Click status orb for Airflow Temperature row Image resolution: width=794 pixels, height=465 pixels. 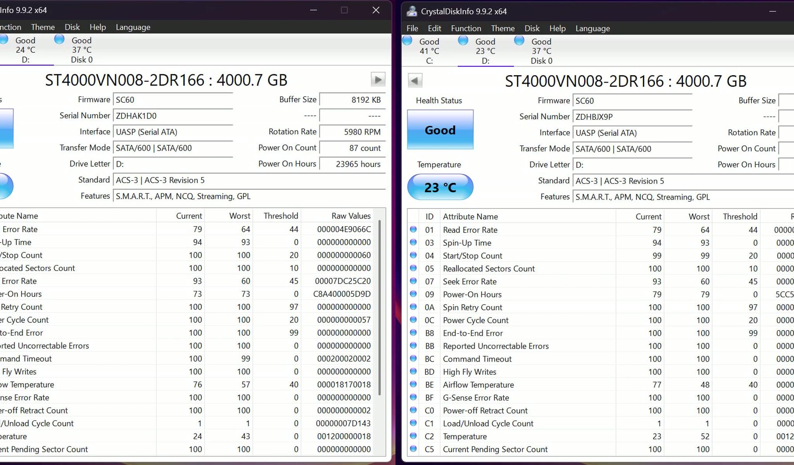[x=413, y=384]
